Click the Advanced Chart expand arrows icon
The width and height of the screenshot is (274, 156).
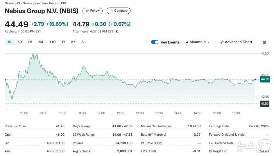[222, 42]
